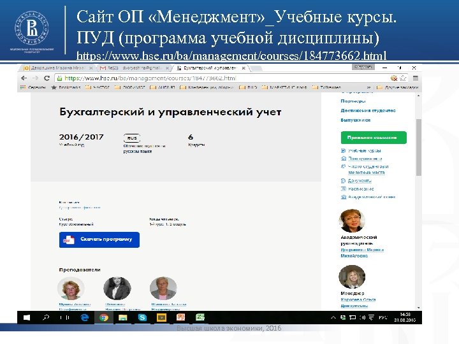
Task: Reload the page with the refresh icon
Action: point(47,78)
